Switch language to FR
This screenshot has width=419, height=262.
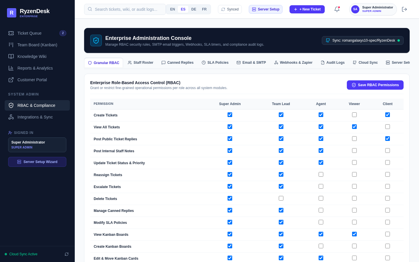204,9
